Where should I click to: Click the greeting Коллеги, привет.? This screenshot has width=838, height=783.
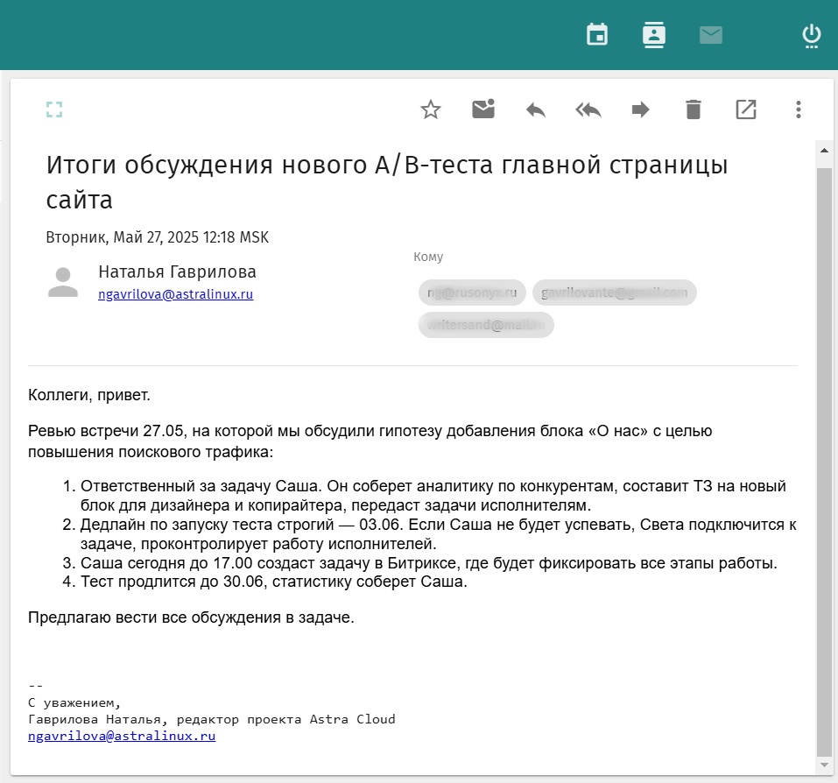pos(88,395)
